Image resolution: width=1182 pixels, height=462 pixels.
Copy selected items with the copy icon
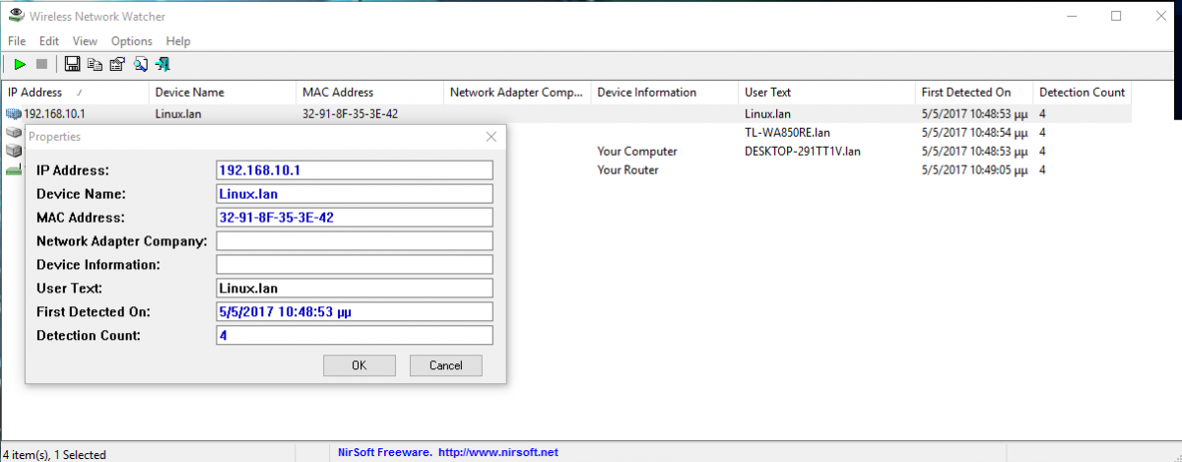[x=95, y=64]
